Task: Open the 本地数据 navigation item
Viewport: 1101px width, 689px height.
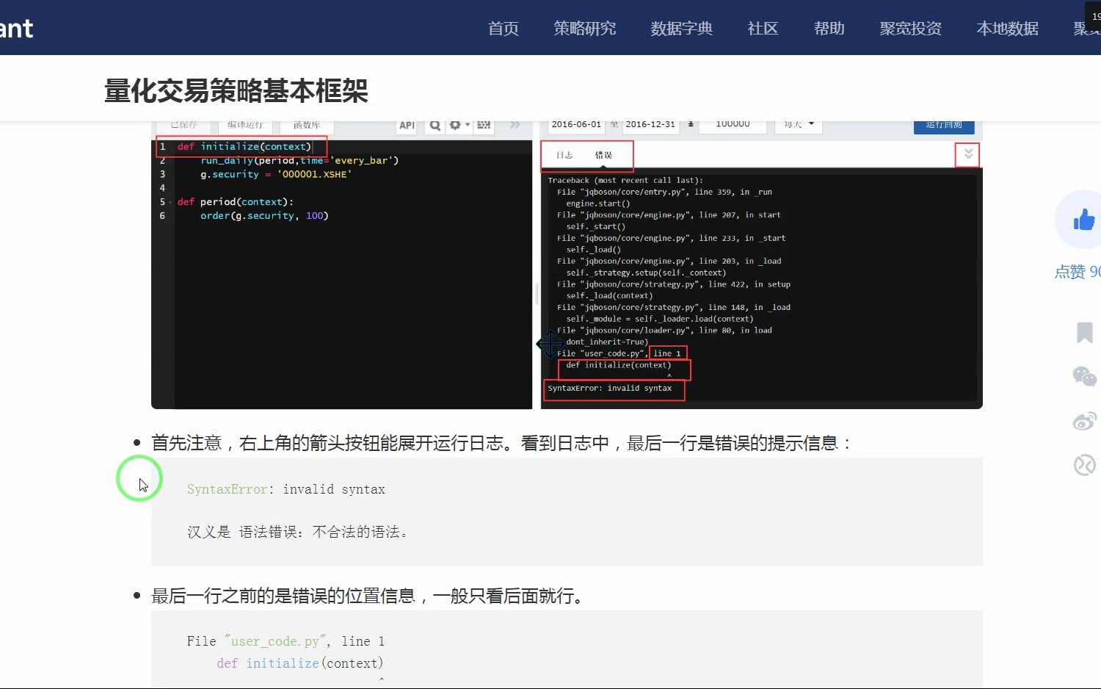Action: [1008, 29]
